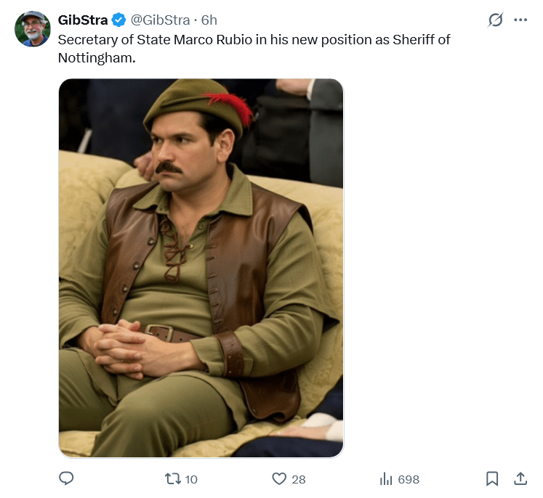
Task: Bookmark this post
Action: click(x=492, y=478)
